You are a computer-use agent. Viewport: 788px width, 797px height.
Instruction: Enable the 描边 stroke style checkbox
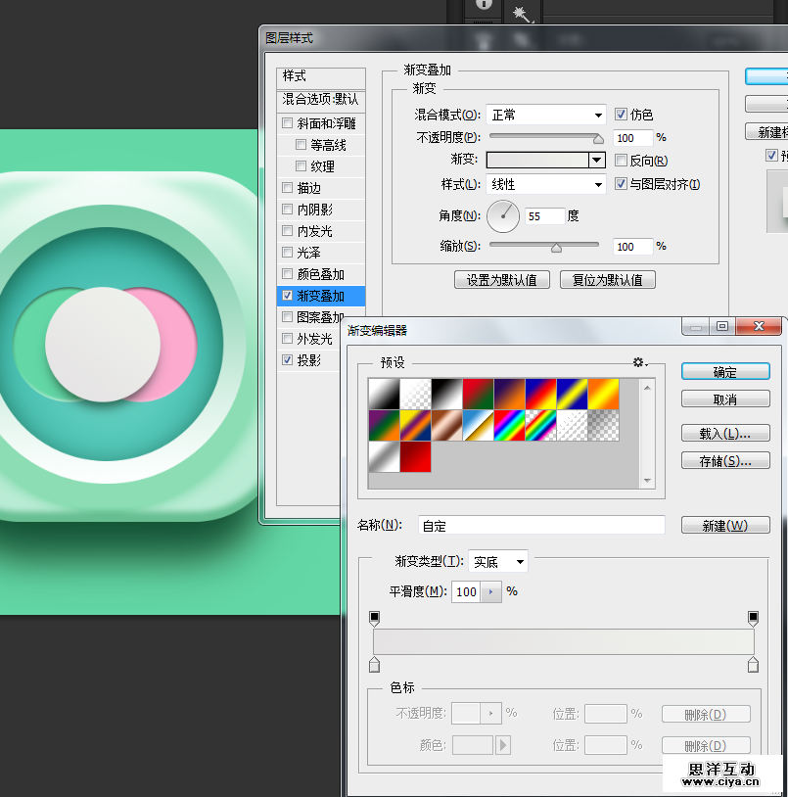287,188
